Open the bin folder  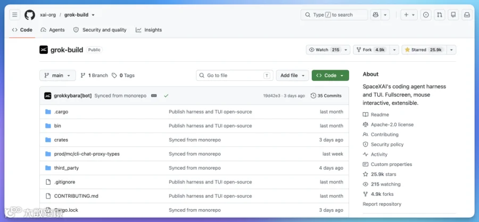57,126
